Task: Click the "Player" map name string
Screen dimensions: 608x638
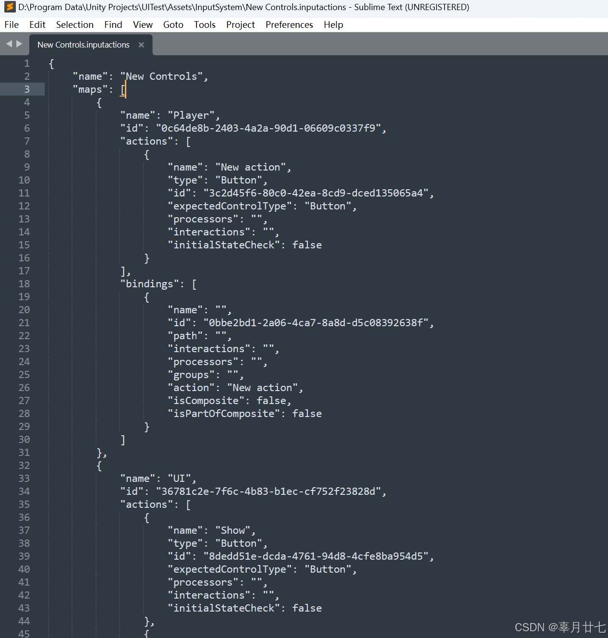Action: (x=192, y=115)
